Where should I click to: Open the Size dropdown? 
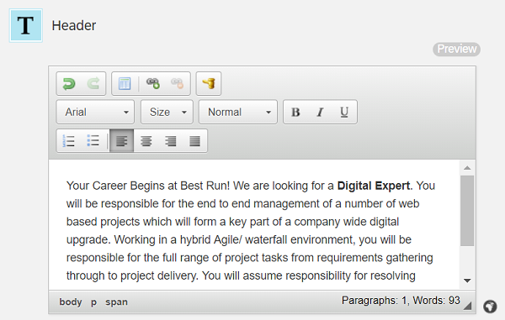167,112
